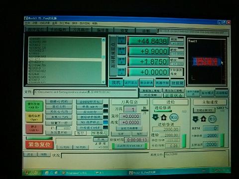Increase feed rate override with plus arrow
239x179 pixels.
[164, 117]
